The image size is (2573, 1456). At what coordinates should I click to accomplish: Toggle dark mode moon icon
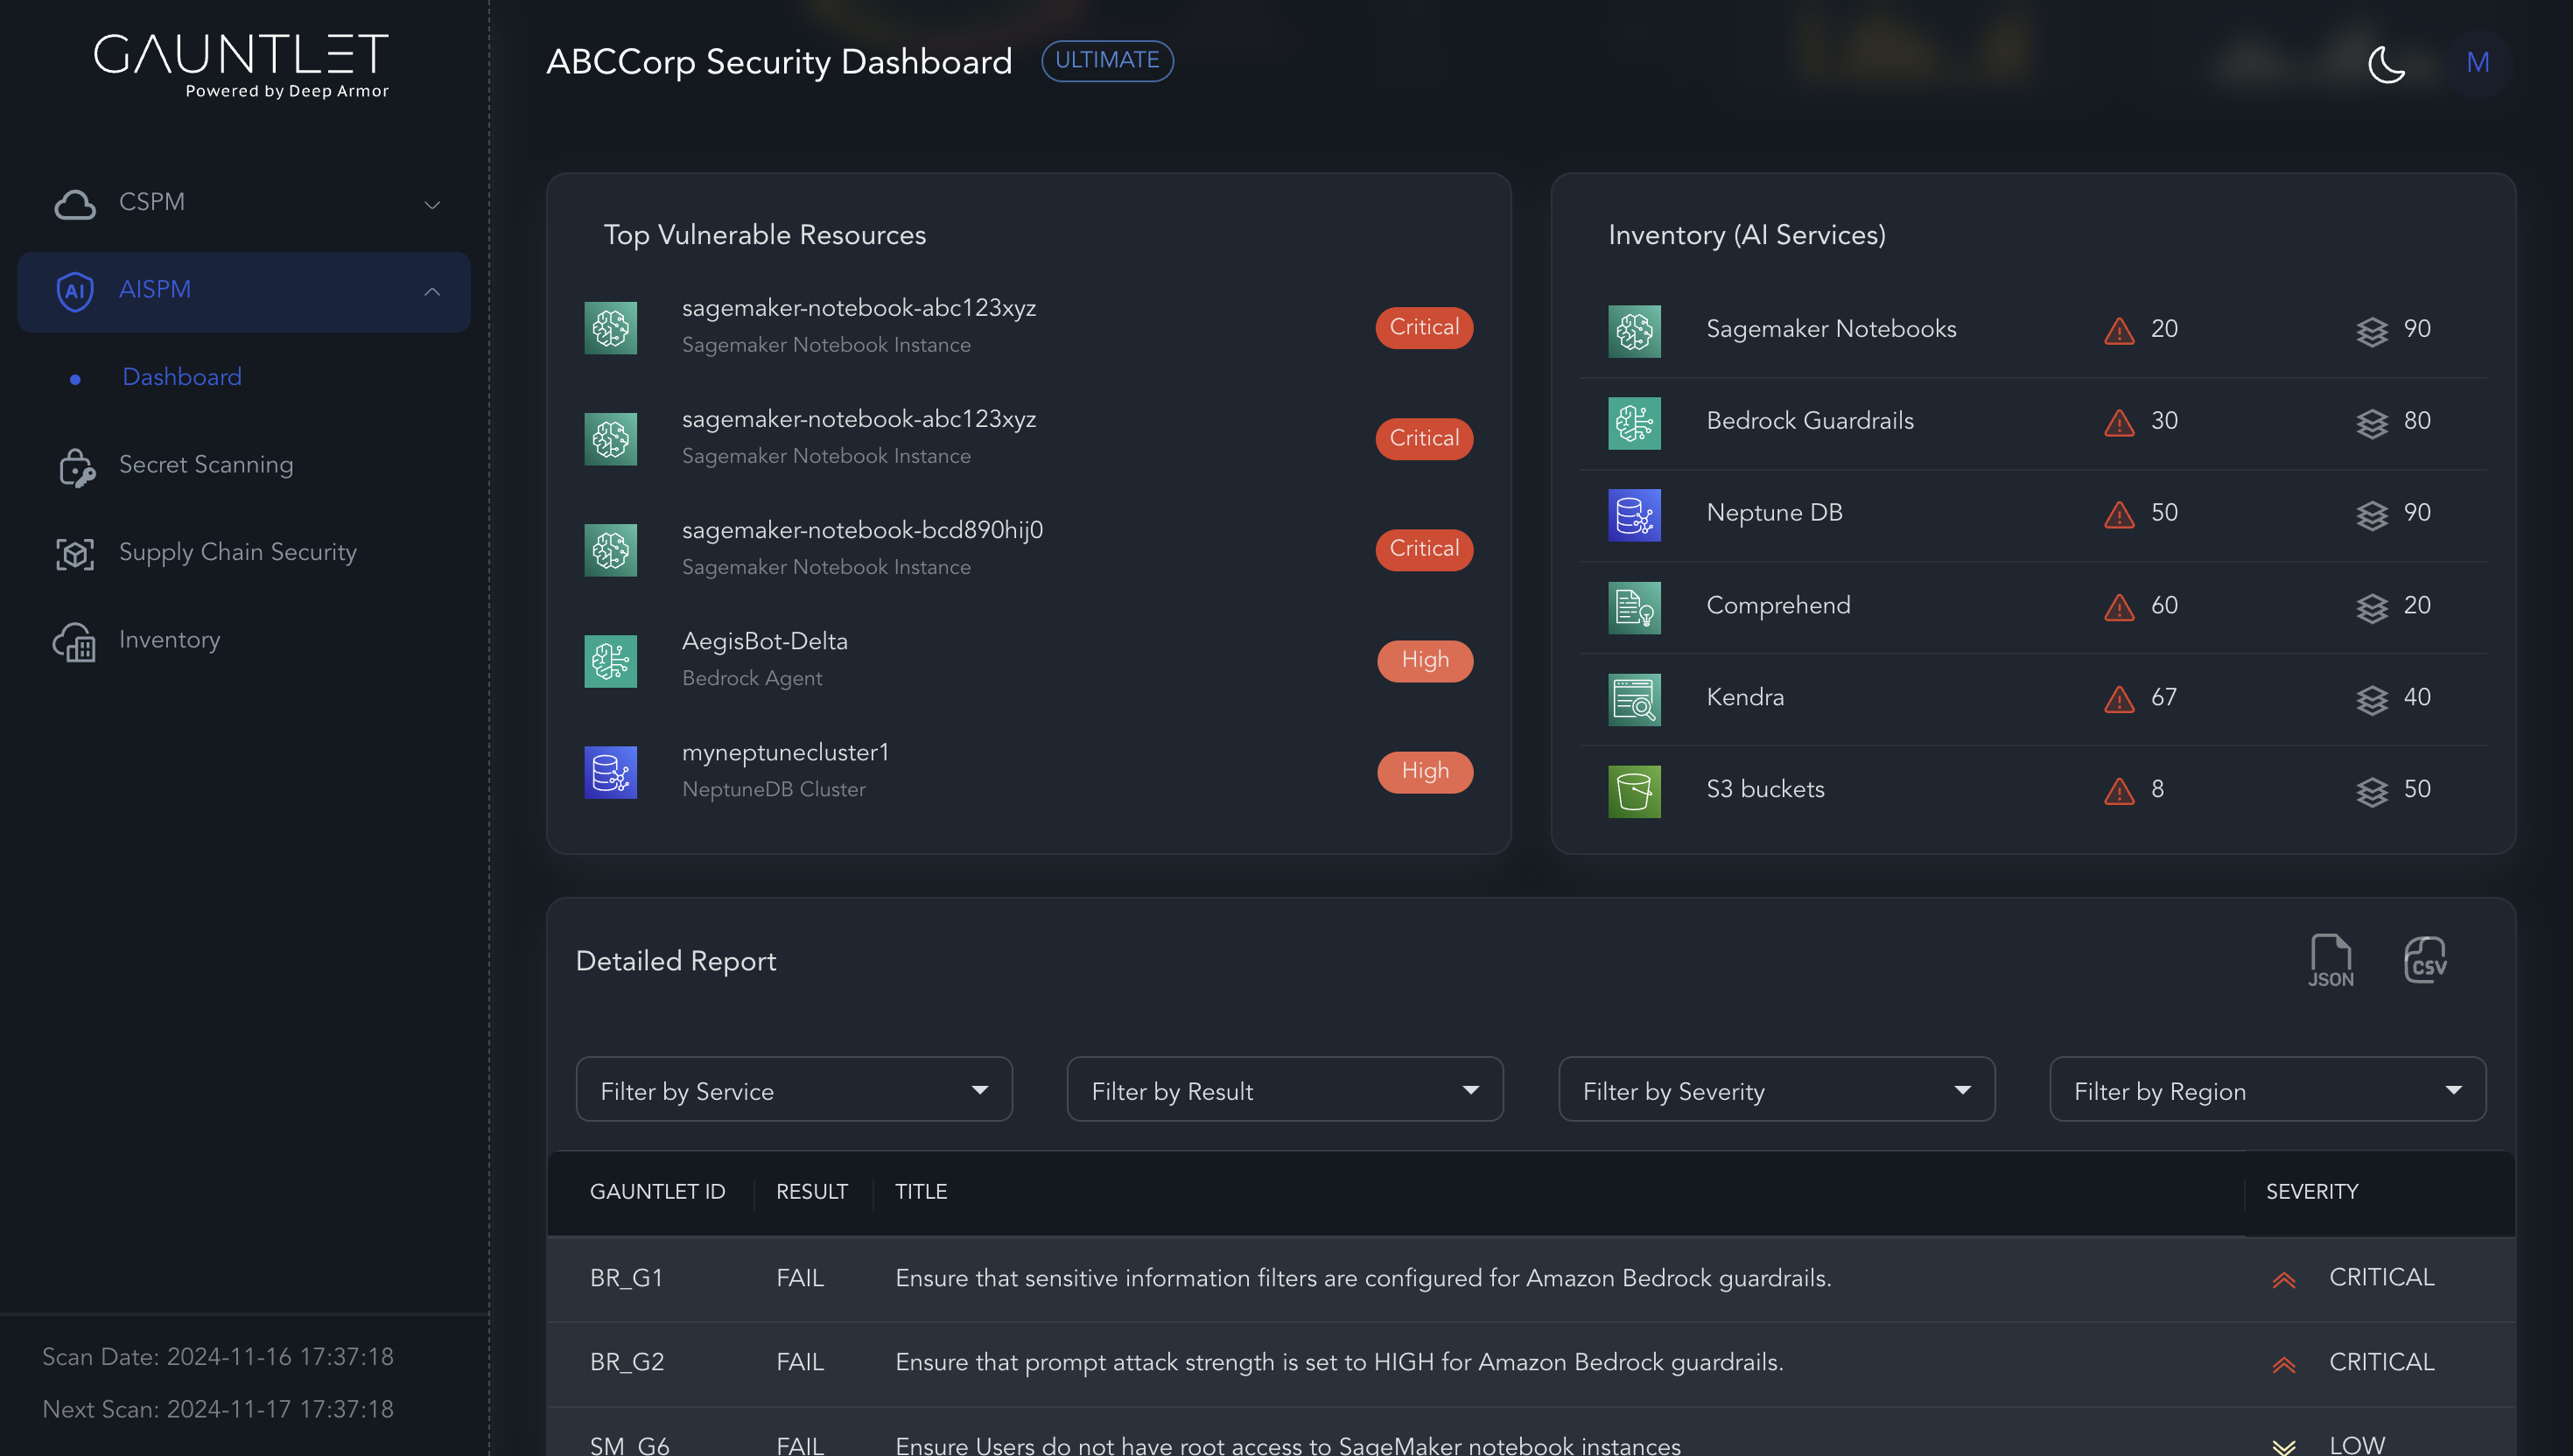[2386, 64]
